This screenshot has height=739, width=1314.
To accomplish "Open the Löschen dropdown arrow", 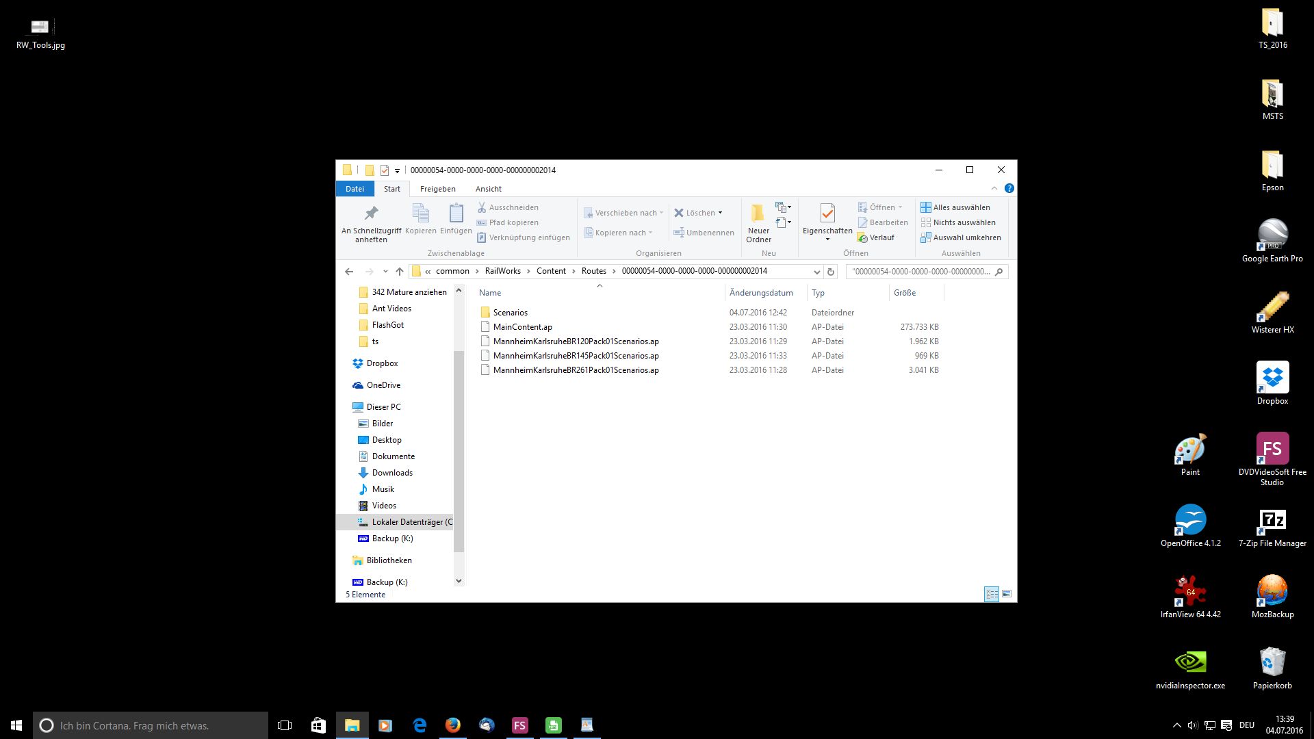I will click(x=720, y=213).
